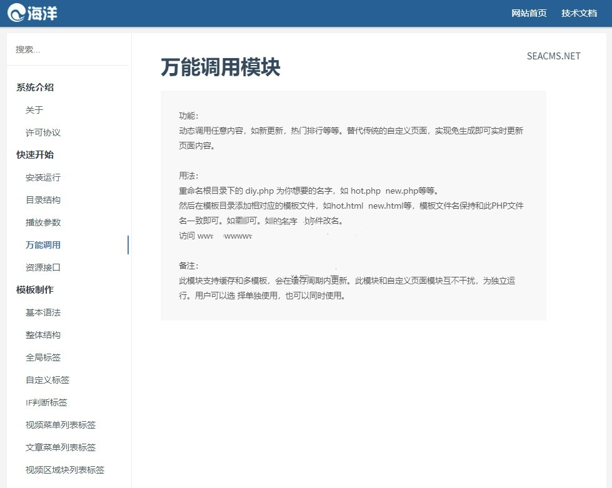Open the IF判断标签 page
This screenshot has height=488, width=612.
(x=46, y=402)
